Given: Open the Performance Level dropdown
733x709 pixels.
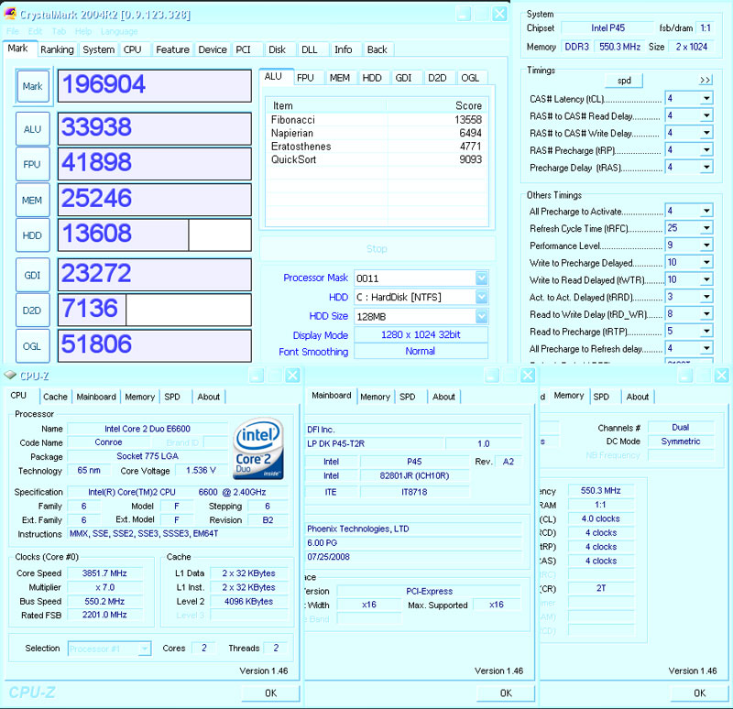Looking at the screenshot, I should pos(706,245).
